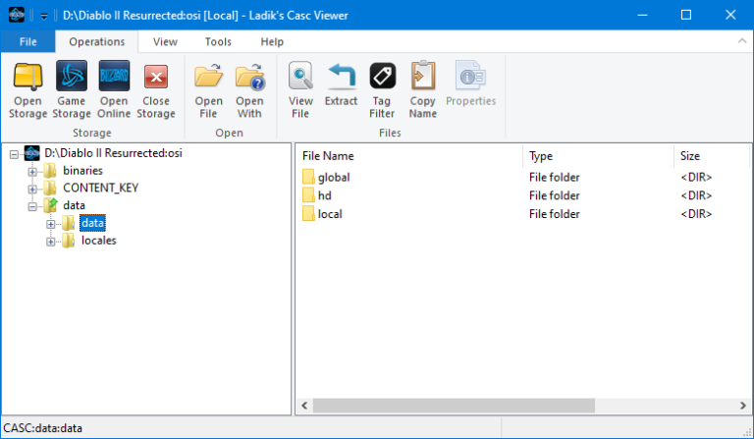Collapse the root Diablo II Resurrected node
The height and width of the screenshot is (439, 754).
click(14, 153)
